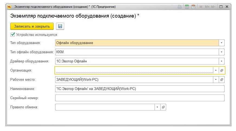Open the calendar icon in title bar
The width and height of the screenshot is (236, 131).
tap(194, 7)
